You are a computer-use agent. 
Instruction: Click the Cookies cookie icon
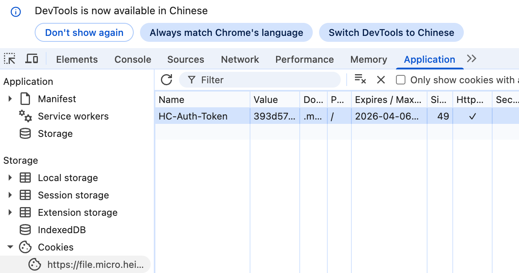click(25, 247)
